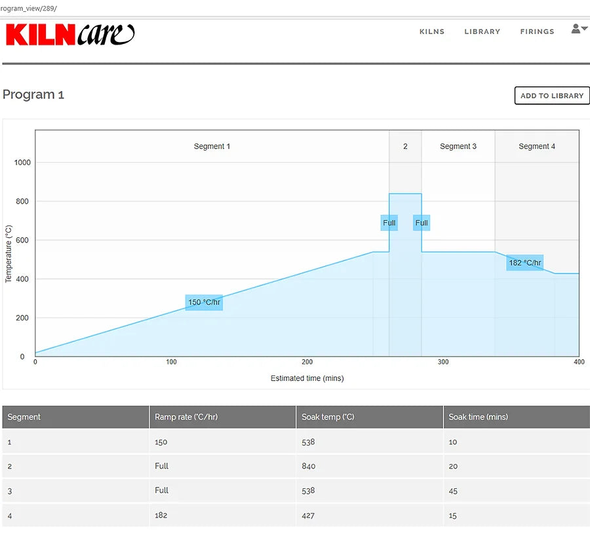The width and height of the screenshot is (590, 540).
Task: Select Segment 4 header in chart
Action: point(537,146)
